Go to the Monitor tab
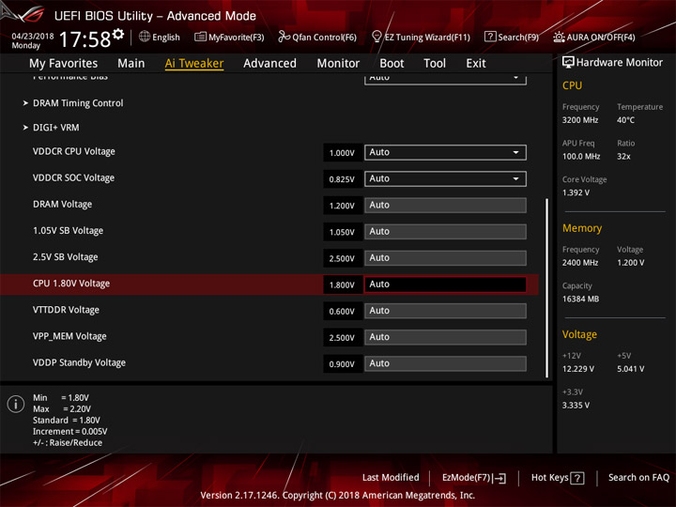The height and width of the screenshot is (507, 676). pyautogui.click(x=338, y=64)
